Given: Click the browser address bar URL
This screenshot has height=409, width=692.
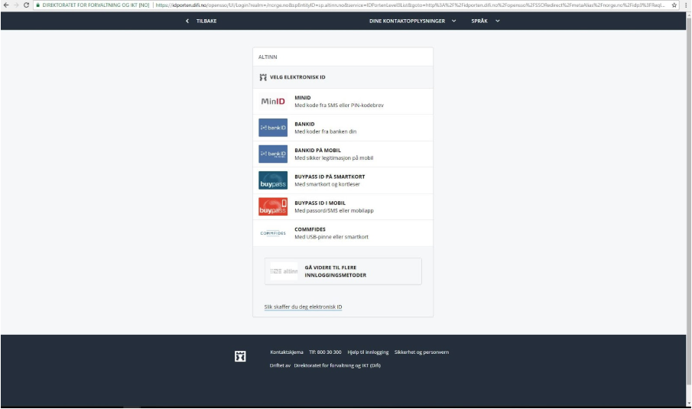Looking at the screenshot, I should point(411,5).
